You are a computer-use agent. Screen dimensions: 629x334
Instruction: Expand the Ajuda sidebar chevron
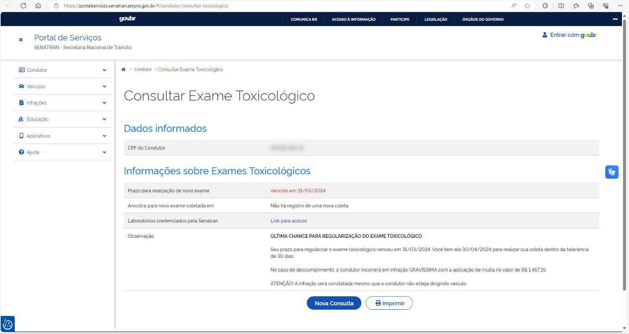(x=104, y=152)
